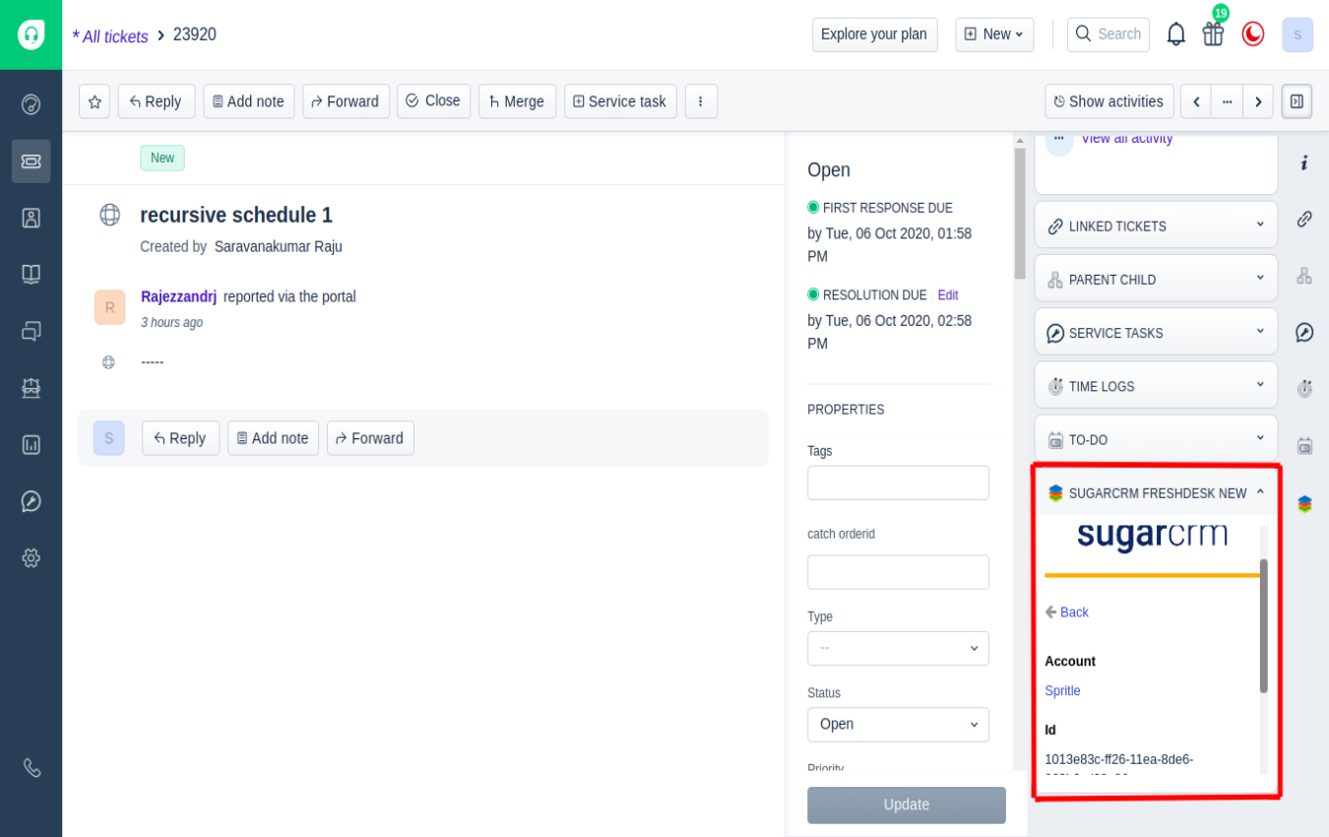Open the gift box what's new icon
This screenshot has height=837, width=1329.
1213,34
